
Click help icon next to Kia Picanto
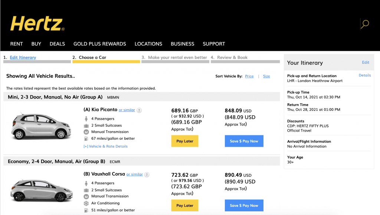(139, 110)
